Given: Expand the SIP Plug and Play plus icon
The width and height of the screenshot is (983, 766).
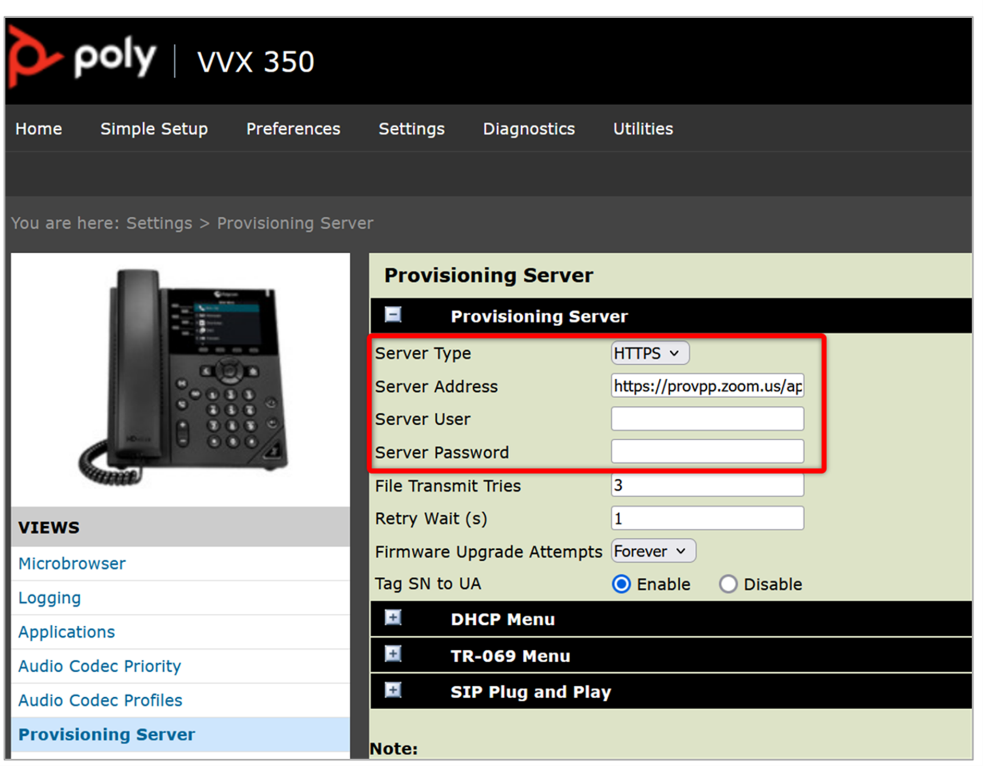Looking at the screenshot, I should (x=393, y=690).
